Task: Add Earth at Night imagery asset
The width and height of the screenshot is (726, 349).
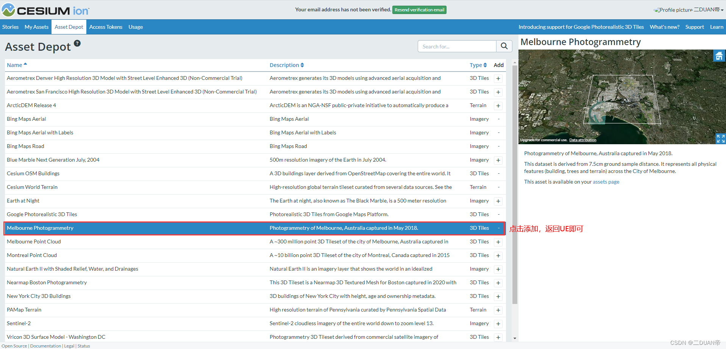Action: tap(498, 201)
